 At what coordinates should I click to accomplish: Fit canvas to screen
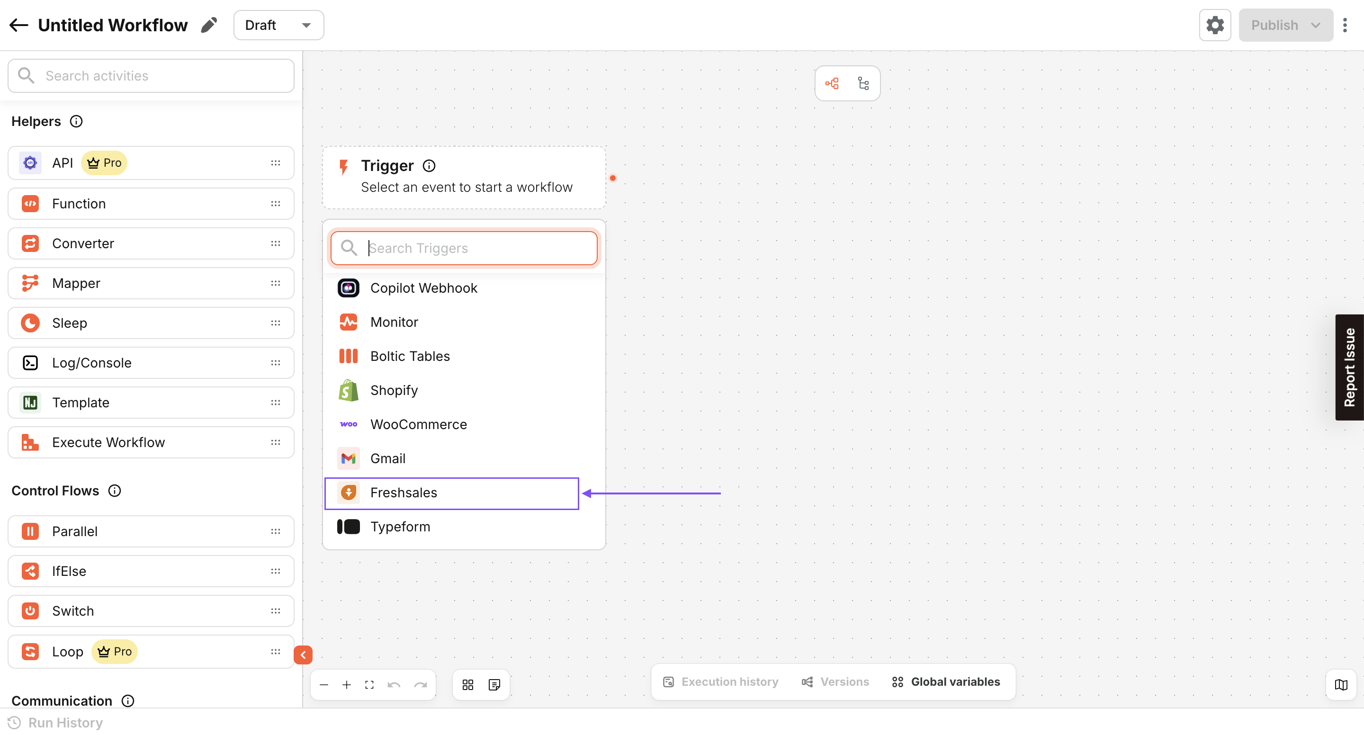tap(369, 684)
